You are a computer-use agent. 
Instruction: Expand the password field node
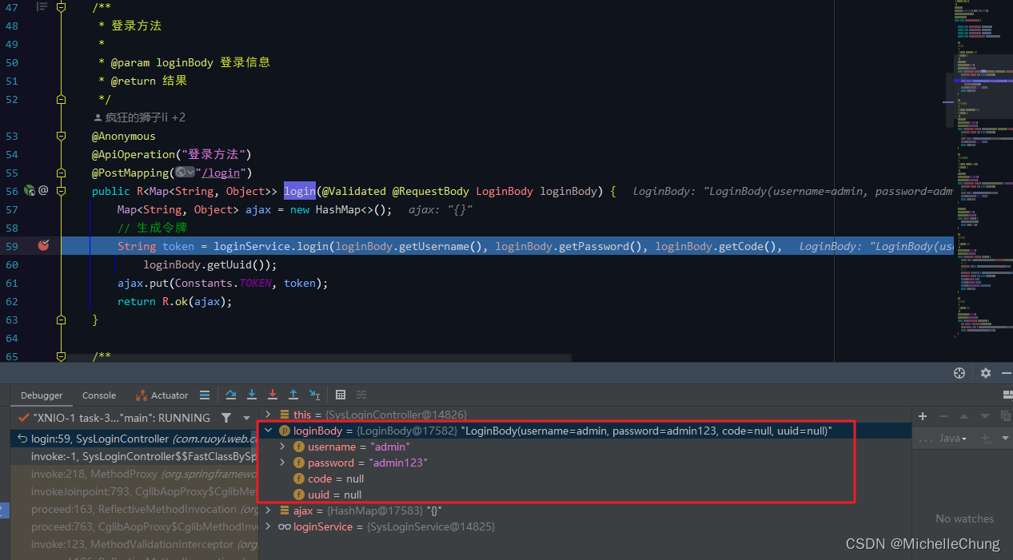click(282, 463)
